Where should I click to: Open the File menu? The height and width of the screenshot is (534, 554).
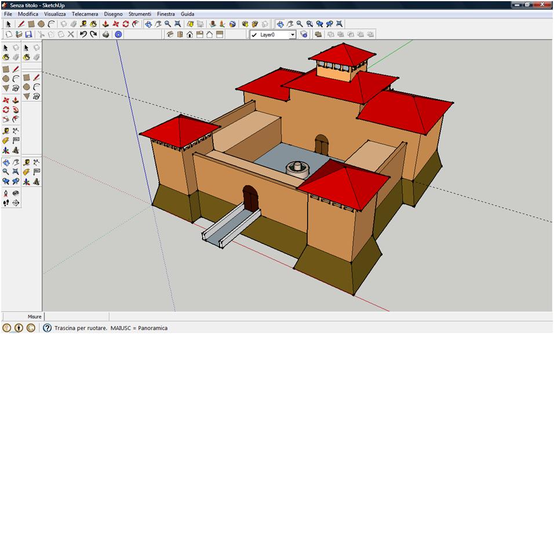[8, 14]
